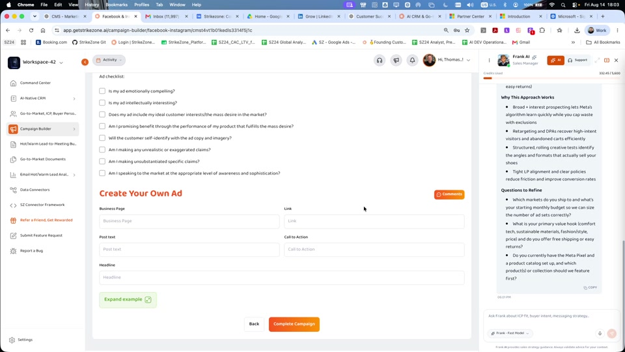Screen dimensions: 625x352
Task: Open Go-to-Market, ICP, Buyer Persona page
Action: 48,113
